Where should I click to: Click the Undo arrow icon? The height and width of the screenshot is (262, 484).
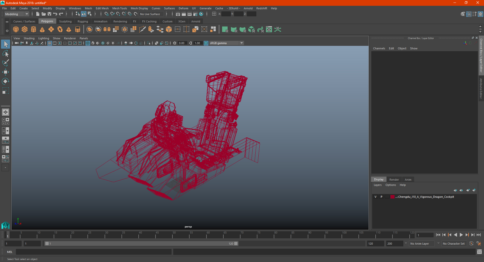click(55, 14)
